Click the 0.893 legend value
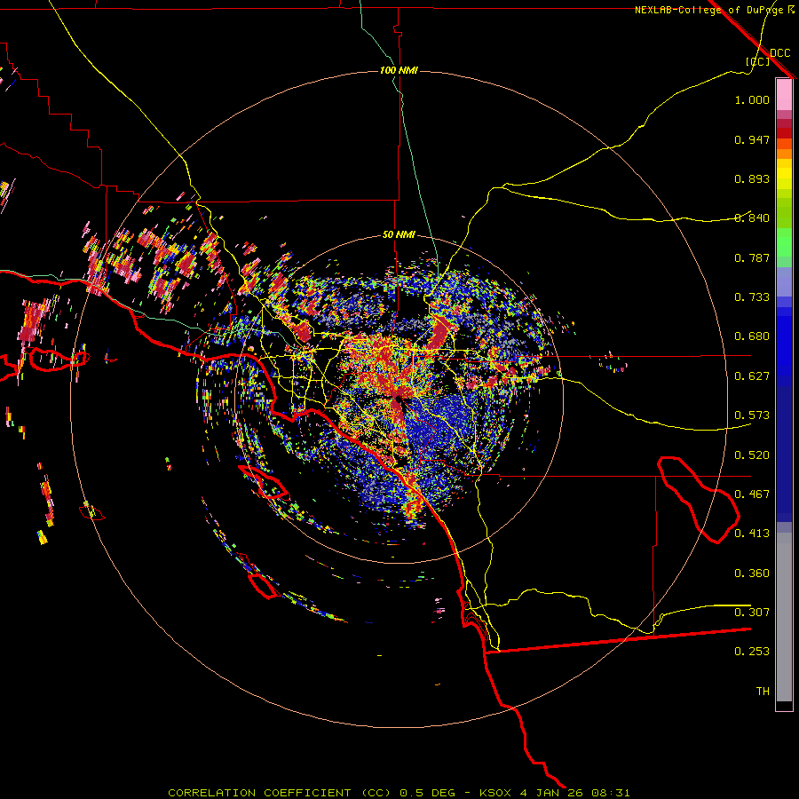 pos(752,178)
